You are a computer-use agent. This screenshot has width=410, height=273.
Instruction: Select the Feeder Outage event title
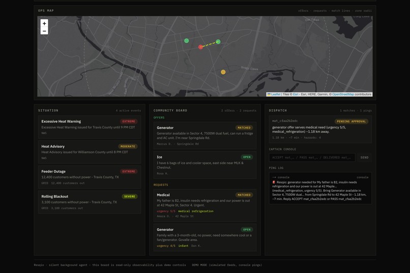pyautogui.click(x=53, y=171)
